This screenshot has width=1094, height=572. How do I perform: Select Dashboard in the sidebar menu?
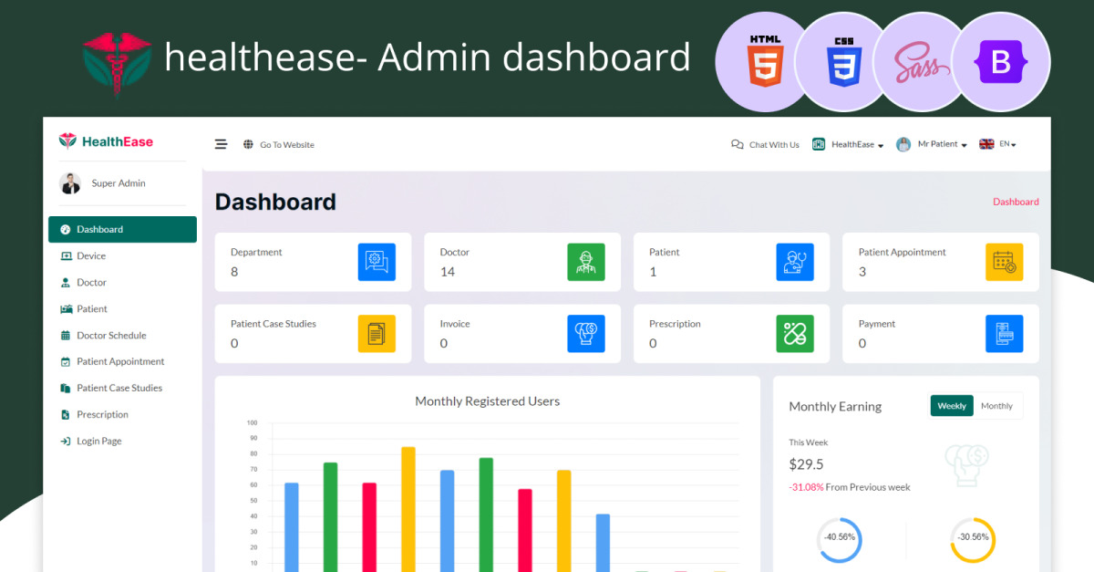[122, 230]
